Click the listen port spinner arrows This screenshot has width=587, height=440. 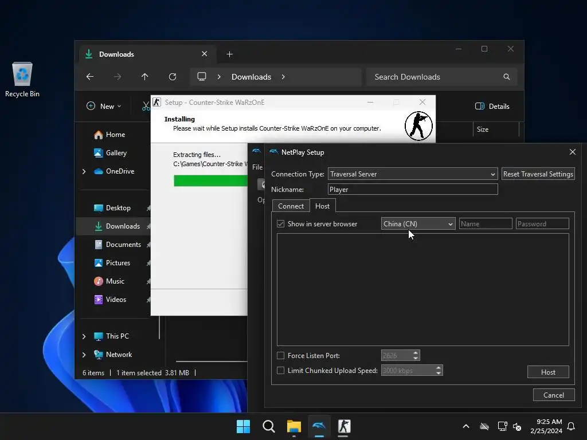[x=416, y=355]
